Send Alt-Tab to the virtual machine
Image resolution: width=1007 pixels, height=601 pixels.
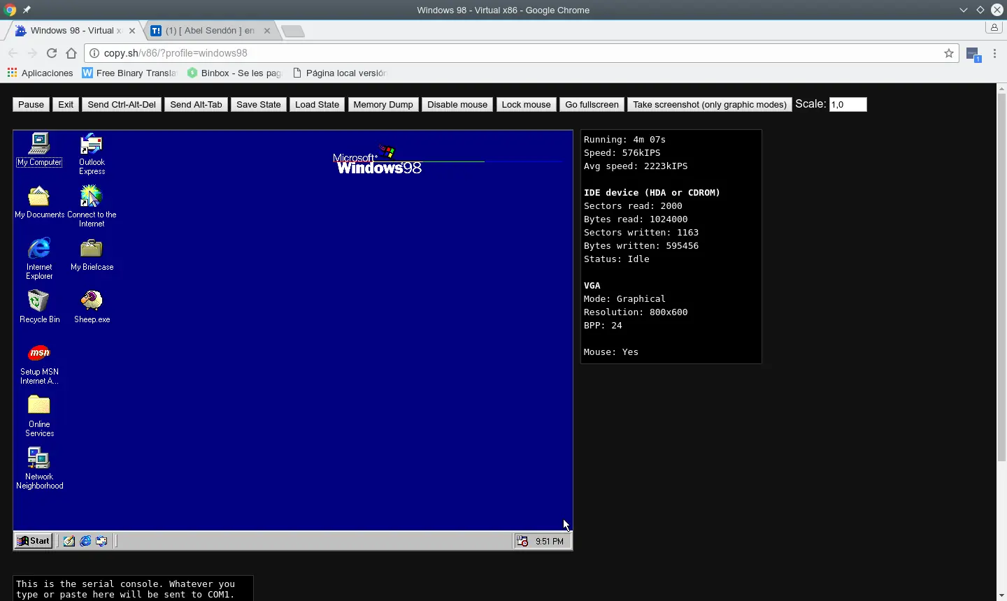(196, 105)
